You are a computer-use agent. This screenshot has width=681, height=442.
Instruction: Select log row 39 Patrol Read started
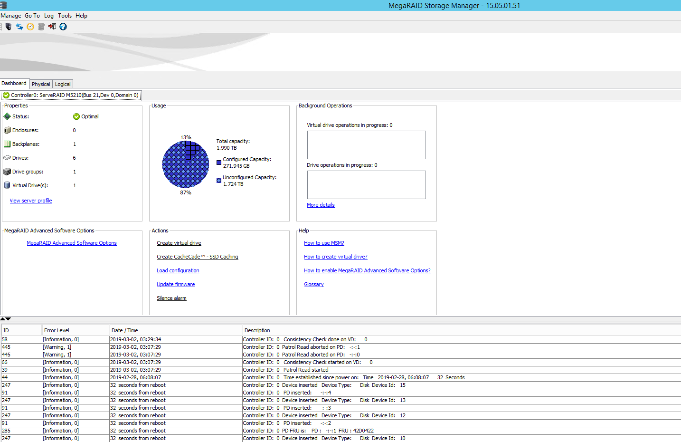click(341, 370)
